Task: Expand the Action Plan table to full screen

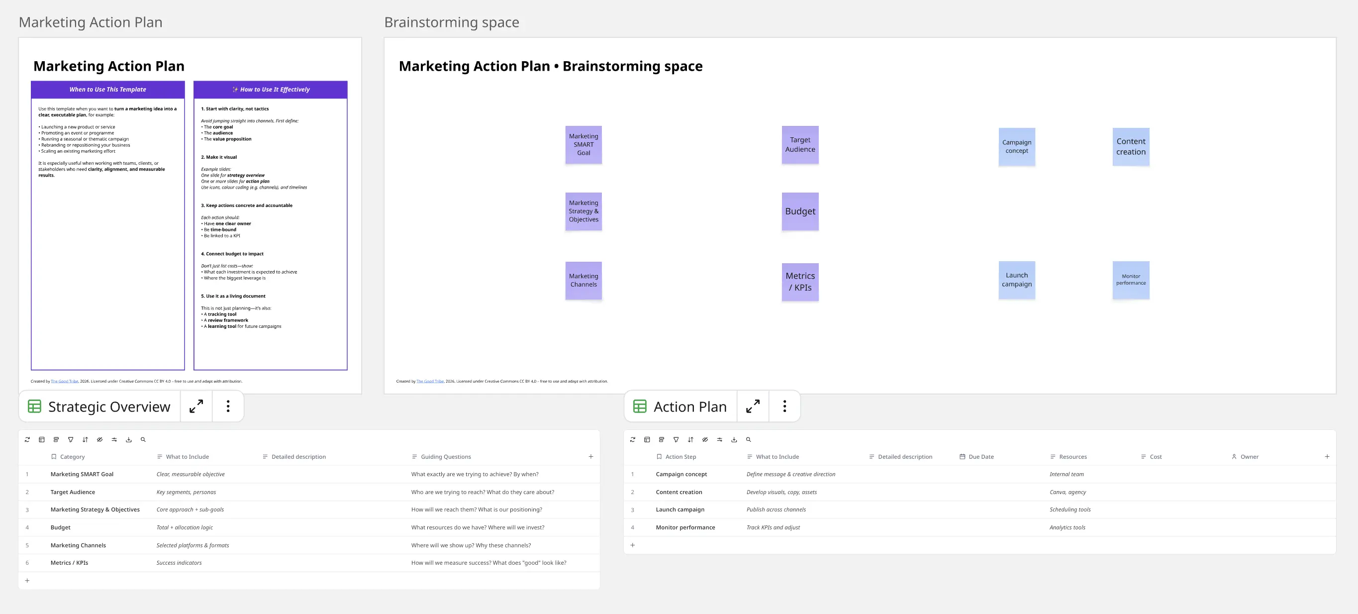Action: click(753, 406)
